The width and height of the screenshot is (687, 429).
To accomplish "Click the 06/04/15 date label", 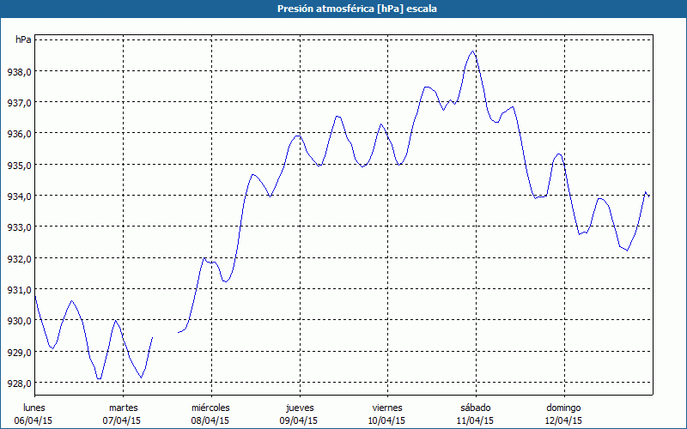I will click(x=34, y=420).
